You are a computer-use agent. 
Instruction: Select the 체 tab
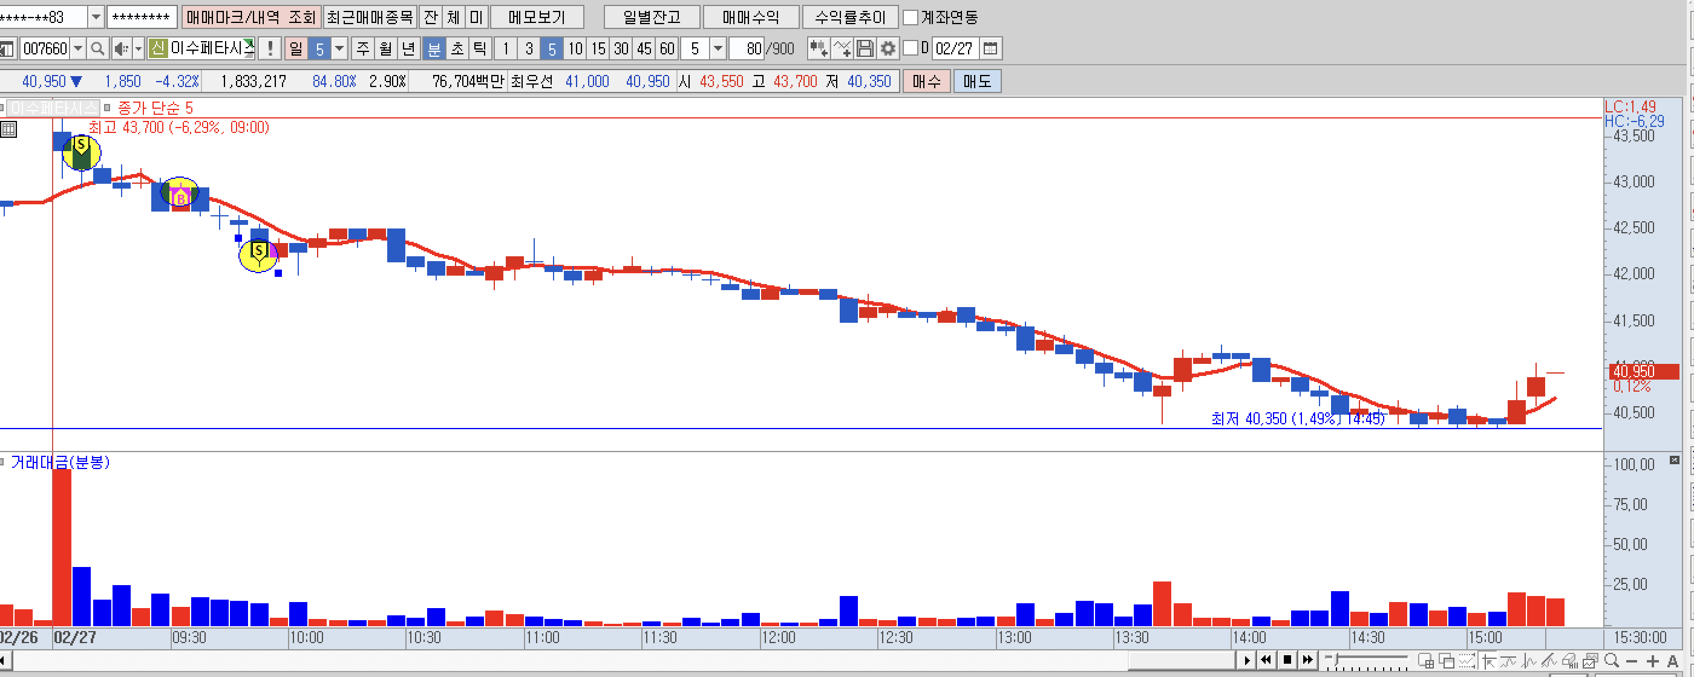(454, 17)
